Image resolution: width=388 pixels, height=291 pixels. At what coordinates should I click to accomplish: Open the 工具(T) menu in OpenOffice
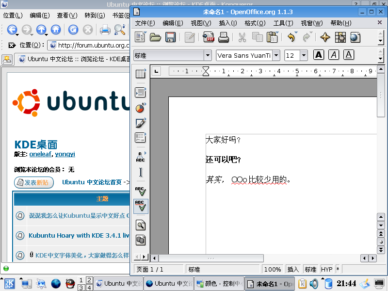283,23
